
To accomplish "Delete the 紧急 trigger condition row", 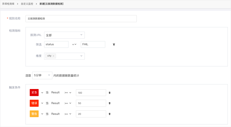I will tap(110, 93).
